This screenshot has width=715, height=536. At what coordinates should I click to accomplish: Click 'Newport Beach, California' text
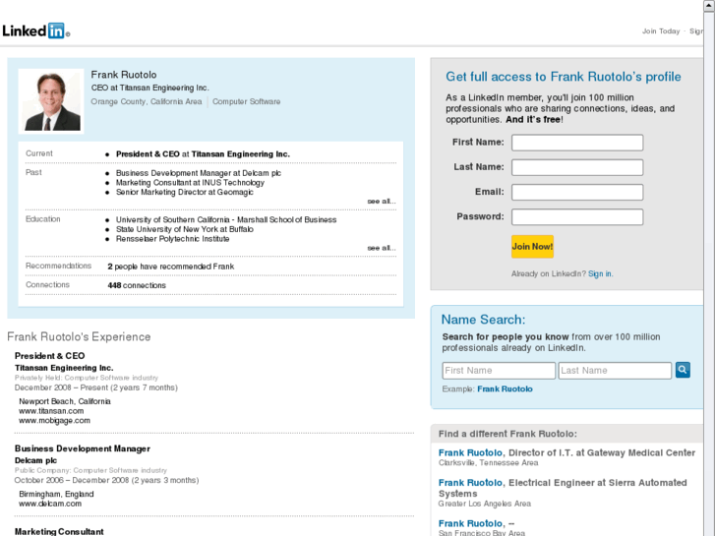(65, 401)
